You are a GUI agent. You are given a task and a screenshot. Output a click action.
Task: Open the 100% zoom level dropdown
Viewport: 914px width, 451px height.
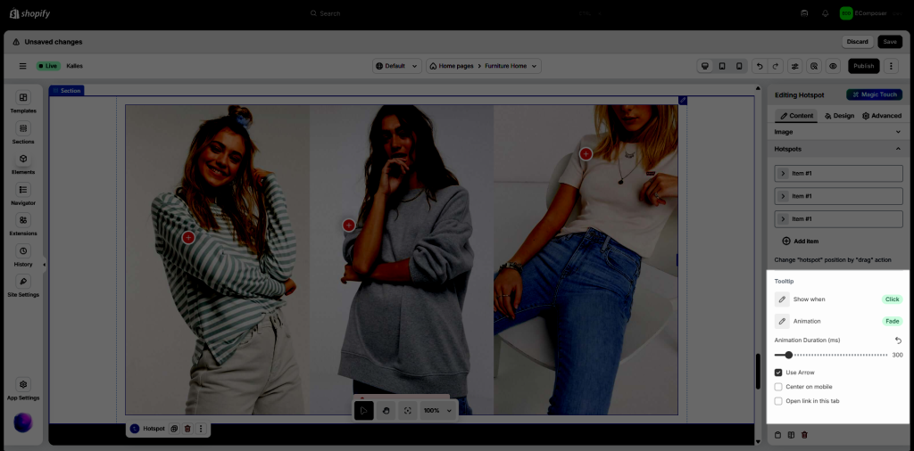tap(437, 410)
